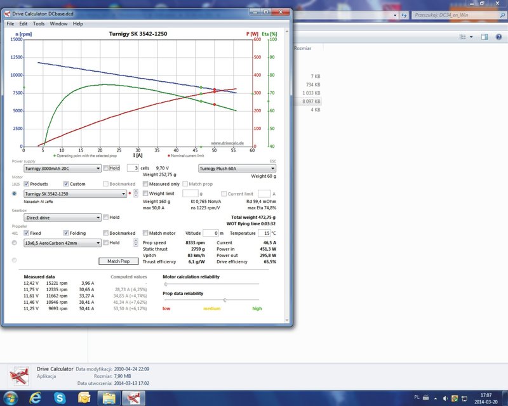Step propeller selection with spinner arrows
The height and width of the screenshot is (406, 508).
(136, 242)
